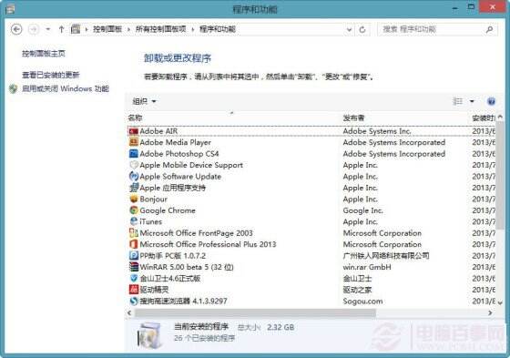The height and width of the screenshot is (358, 510).
Task: Click the Apple 应用程序支持 icon
Action: (133, 188)
